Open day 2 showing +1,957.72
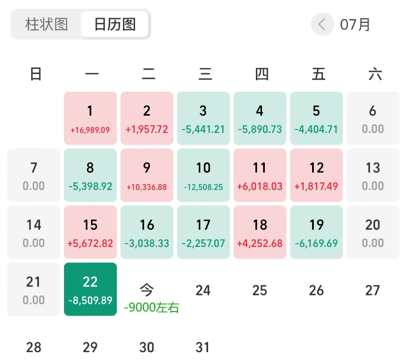Screen dimensions: 415x361 pyautogui.click(x=147, y=118)
